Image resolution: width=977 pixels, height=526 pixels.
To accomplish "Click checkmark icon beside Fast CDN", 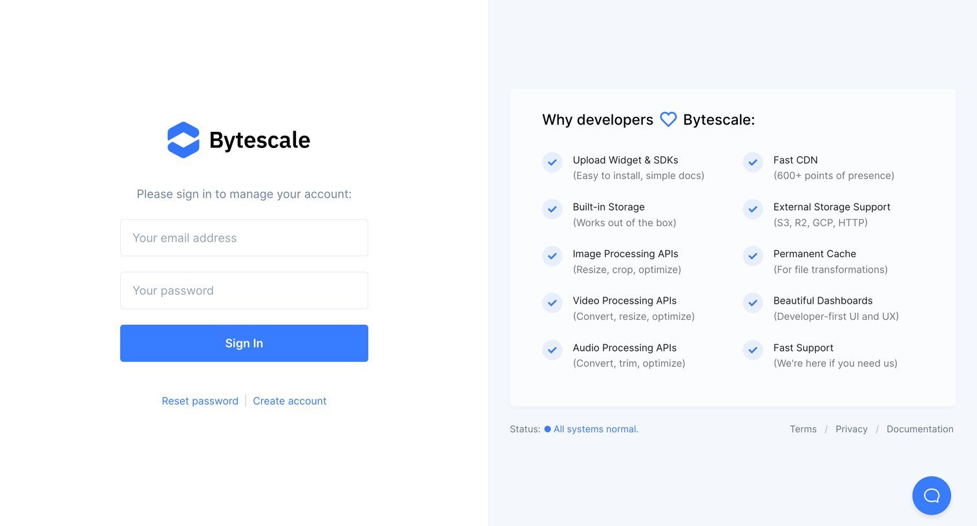I will pos(753,162).
